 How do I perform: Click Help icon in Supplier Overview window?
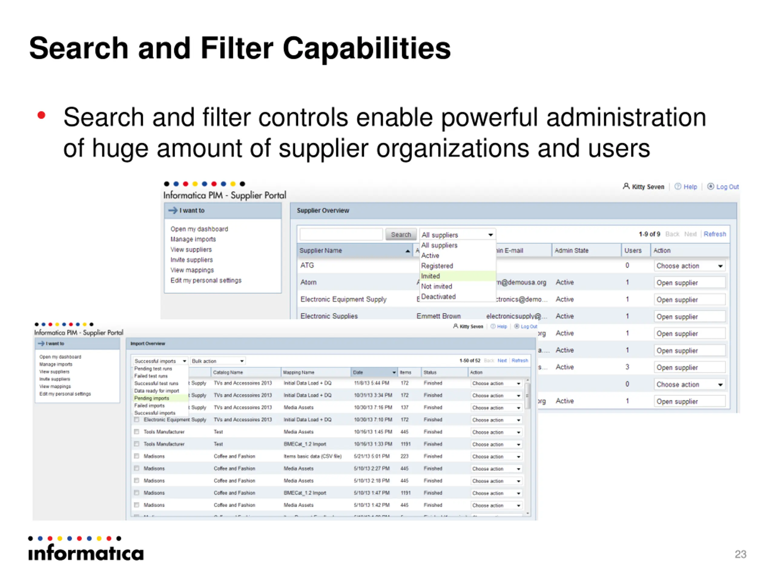pos(678,186)
